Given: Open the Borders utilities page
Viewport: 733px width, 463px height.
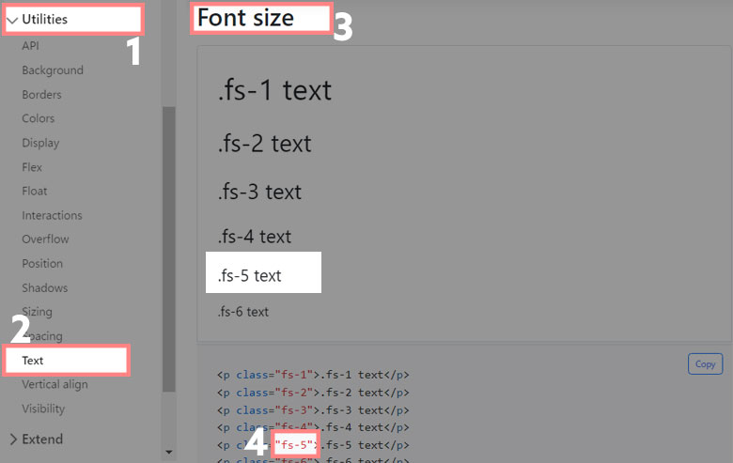Looking at the screenshot, I should click(41, 95).
